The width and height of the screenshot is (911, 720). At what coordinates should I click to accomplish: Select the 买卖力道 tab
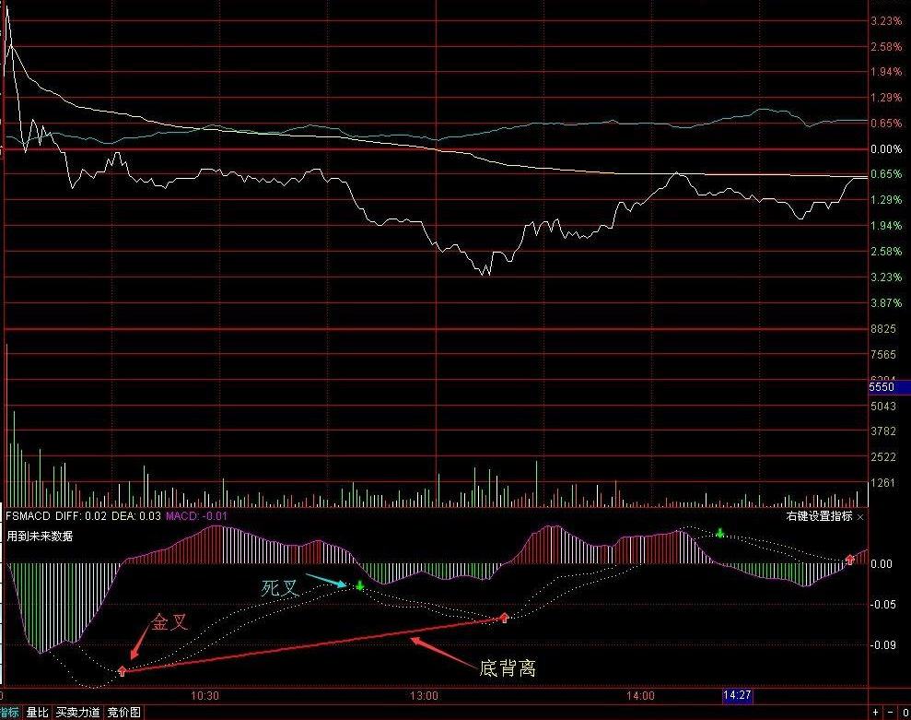tap(78, 712)
